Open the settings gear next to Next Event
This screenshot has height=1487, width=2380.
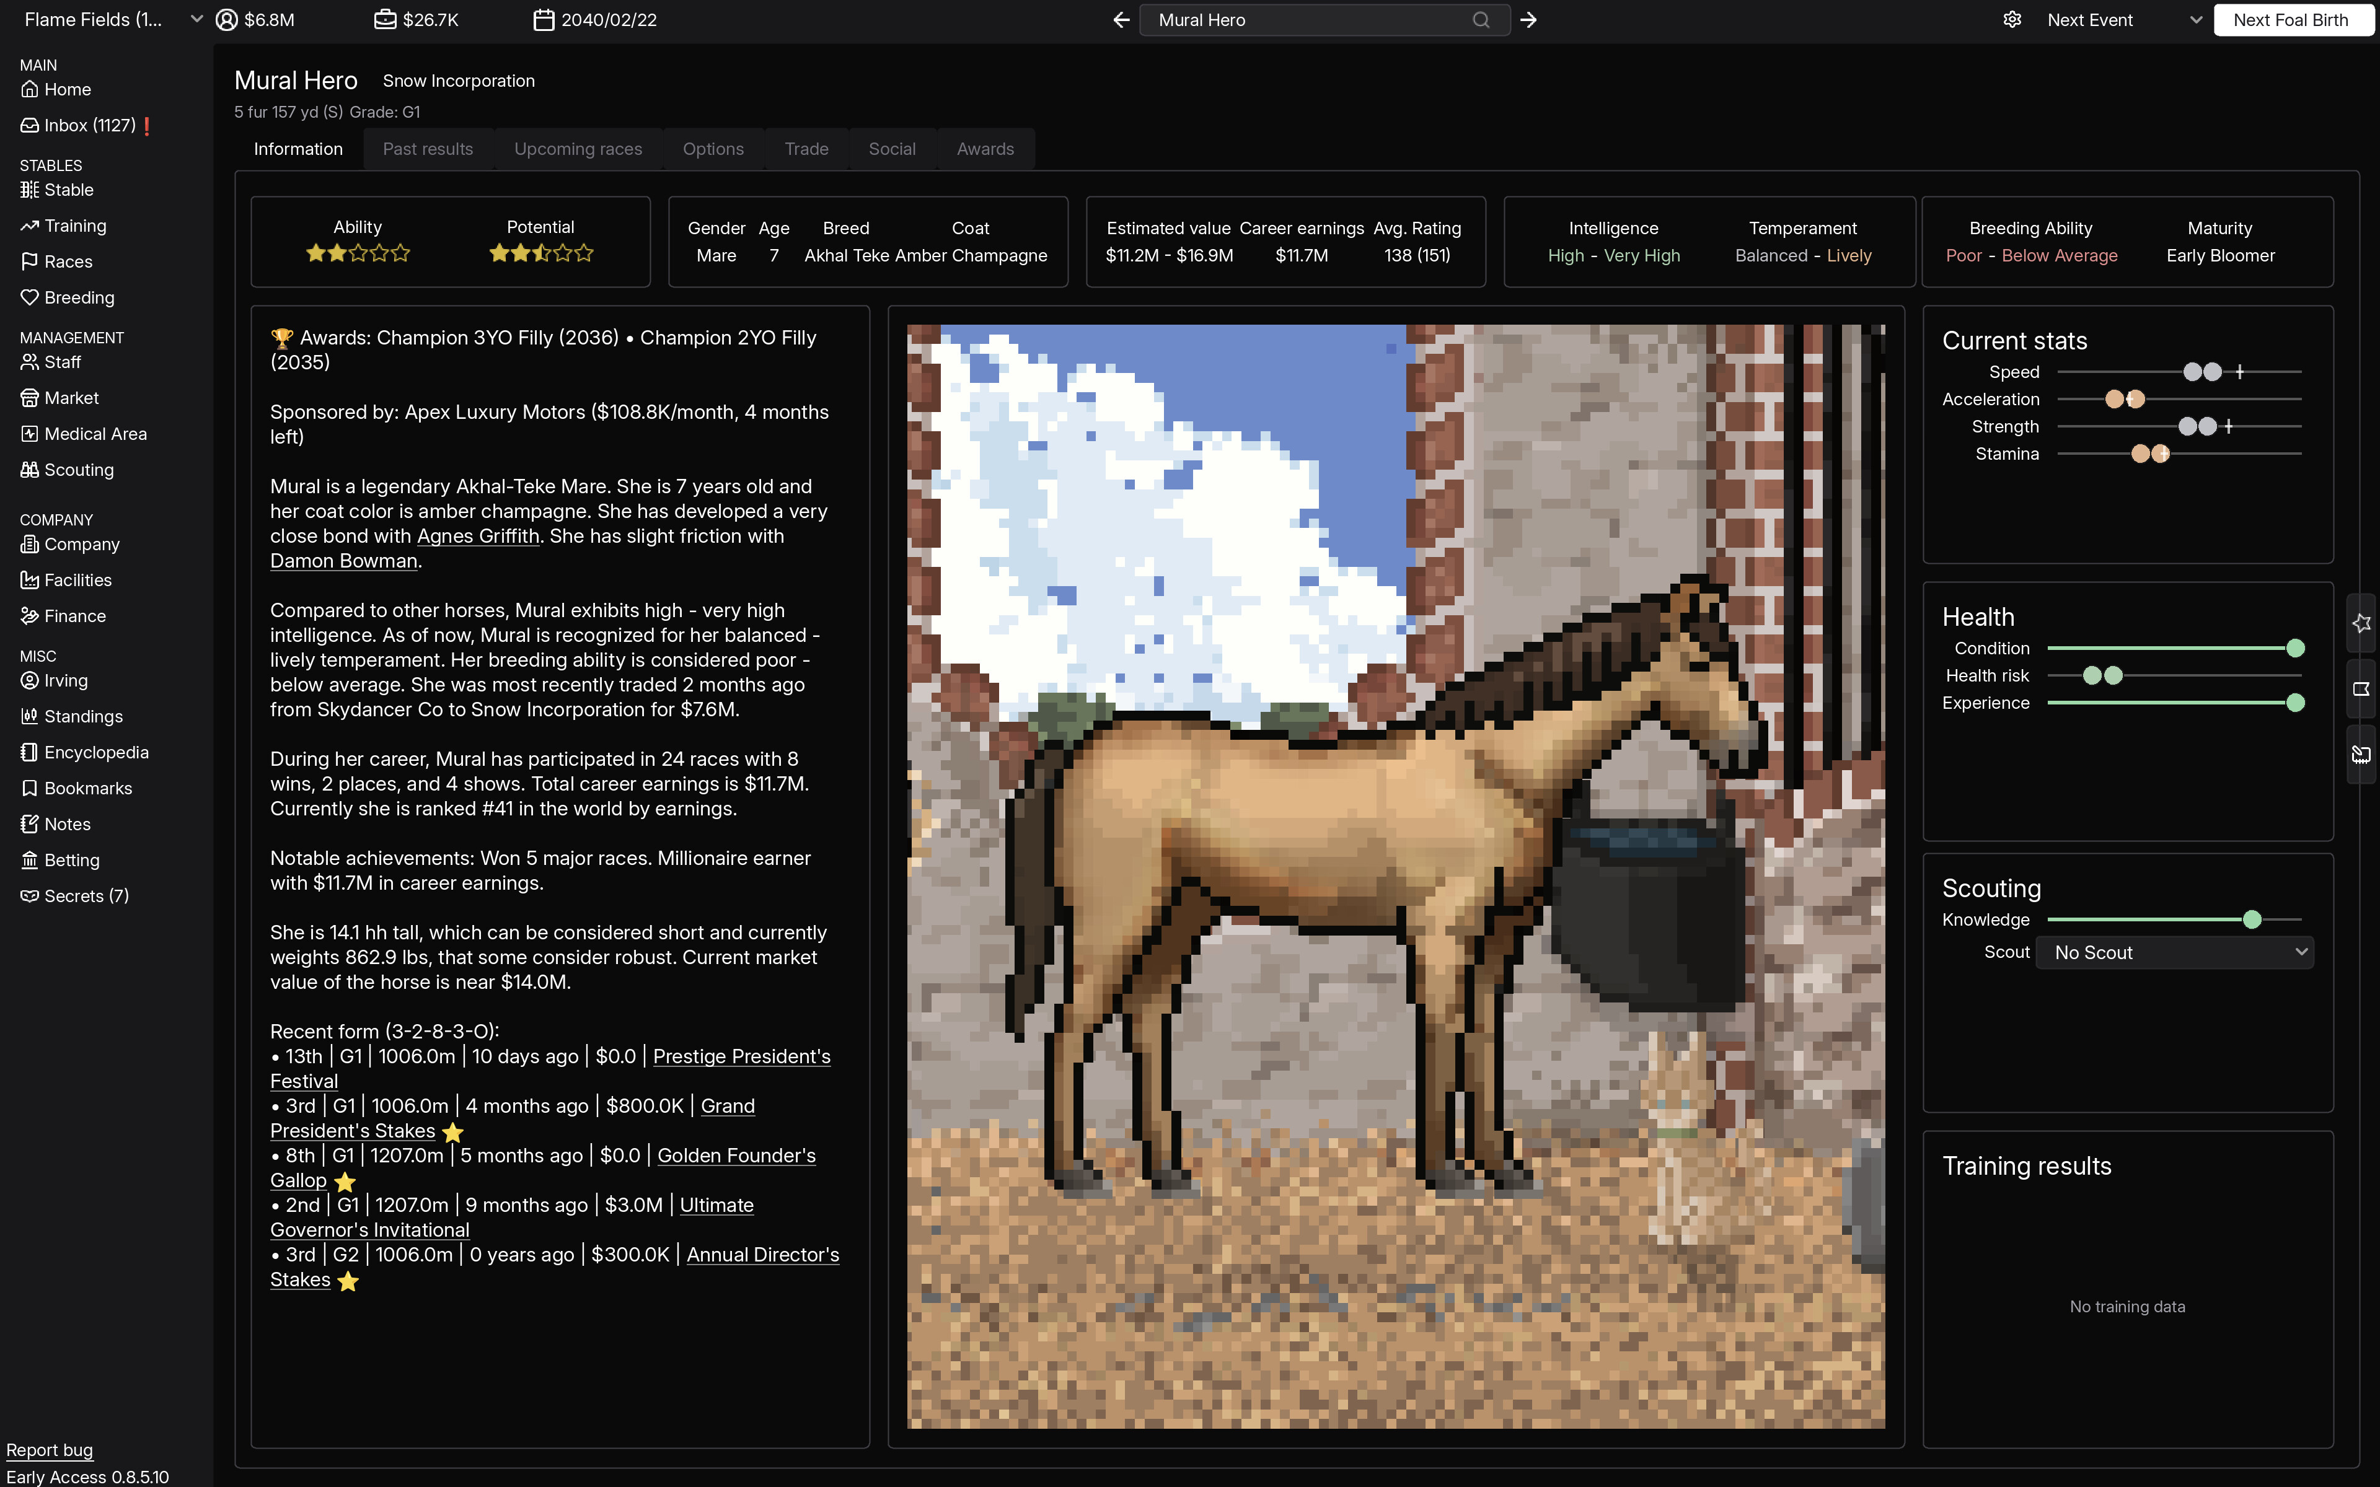point(2012,19)
